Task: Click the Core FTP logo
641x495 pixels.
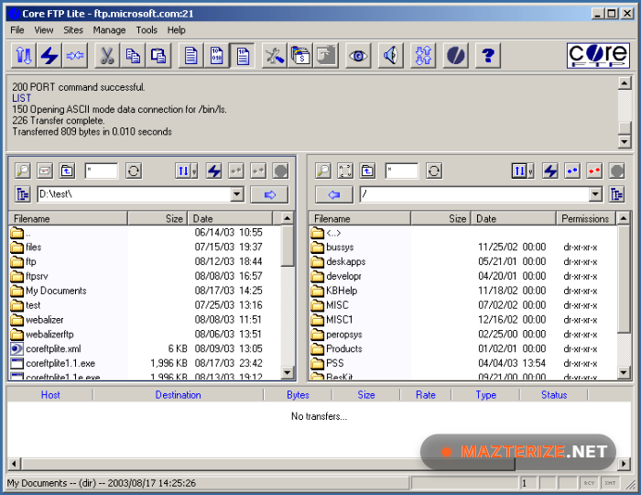Action: tap(598, 56)
